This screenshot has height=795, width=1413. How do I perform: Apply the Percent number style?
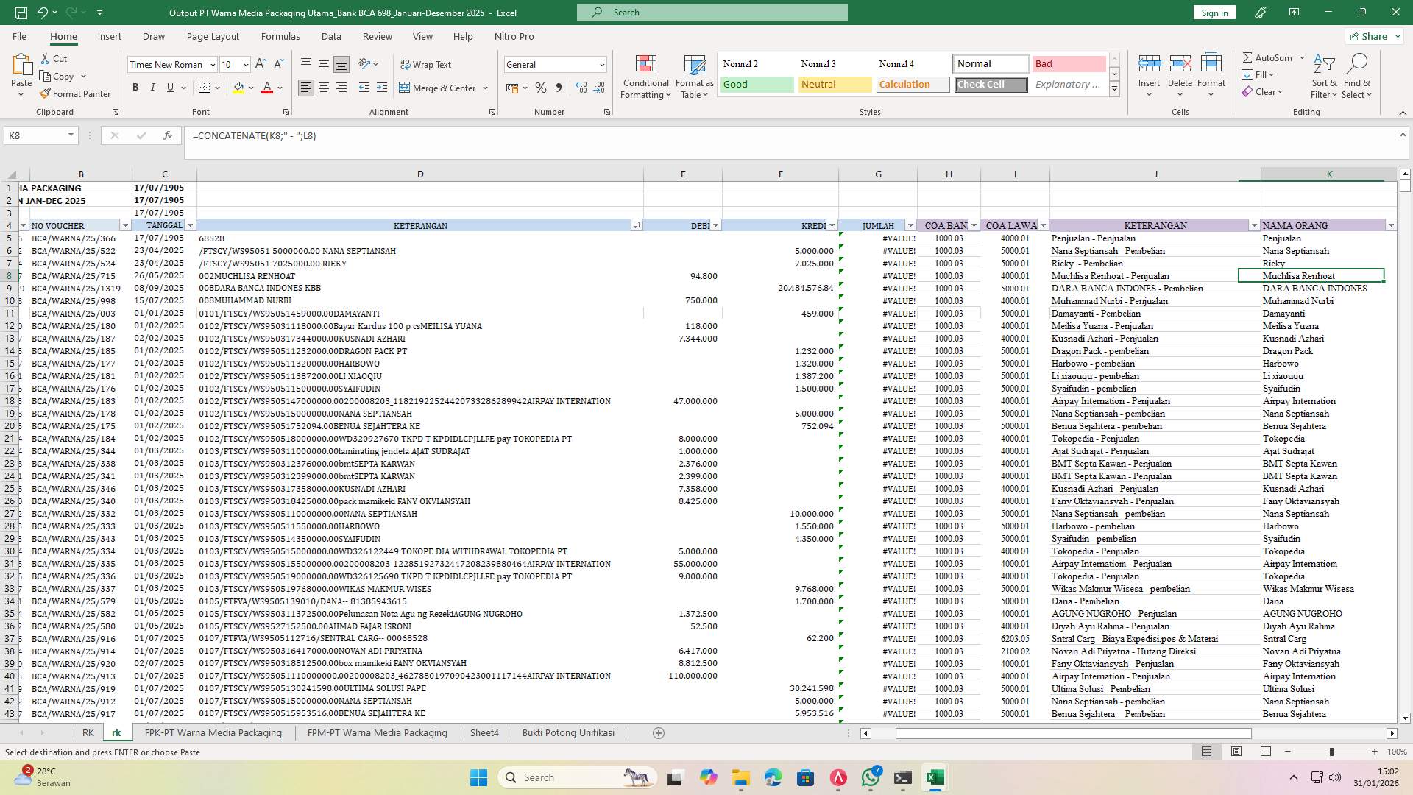(541, 88)
